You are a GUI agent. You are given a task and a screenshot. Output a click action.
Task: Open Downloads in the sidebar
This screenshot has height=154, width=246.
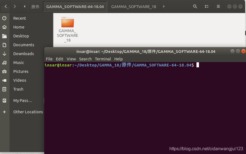(24, 54)
